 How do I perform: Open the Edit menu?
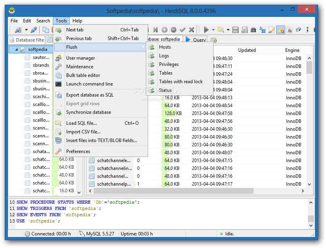[x=27, y=21]
